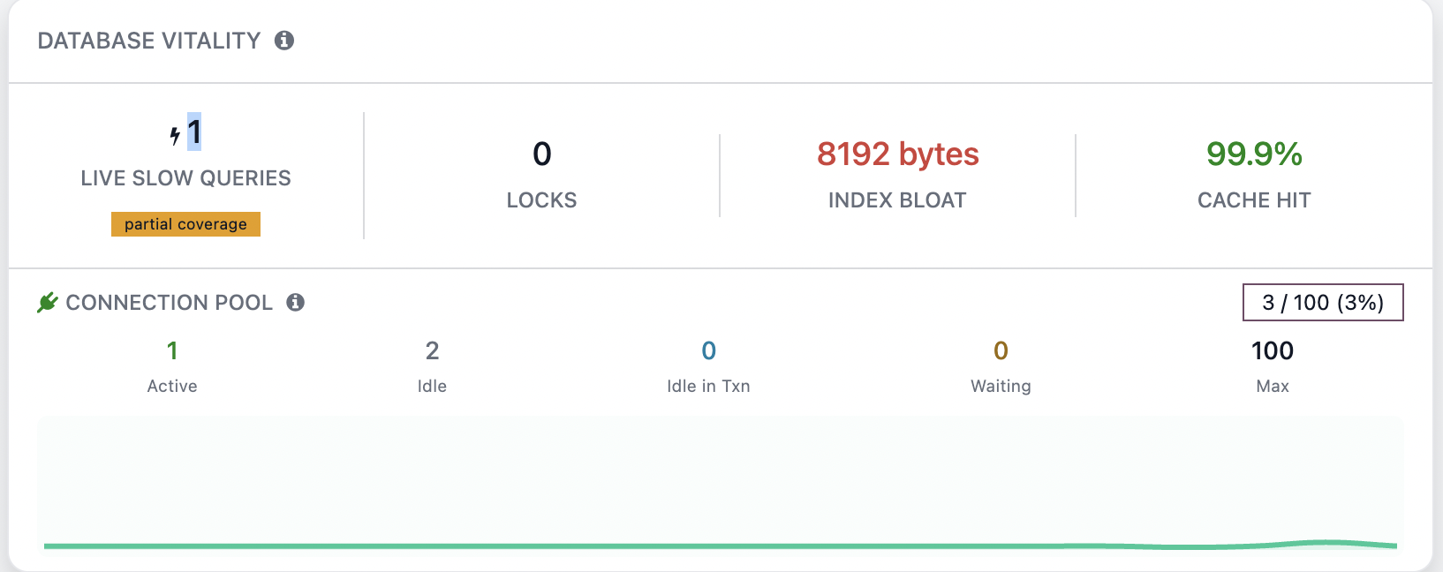Click the Connection Pool info icon

click(296, 303)
